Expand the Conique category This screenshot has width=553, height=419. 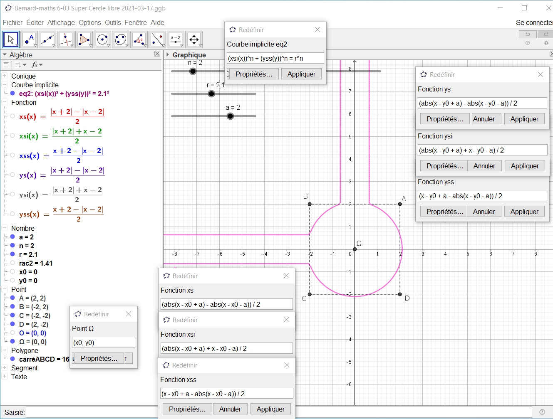(5, 76)
